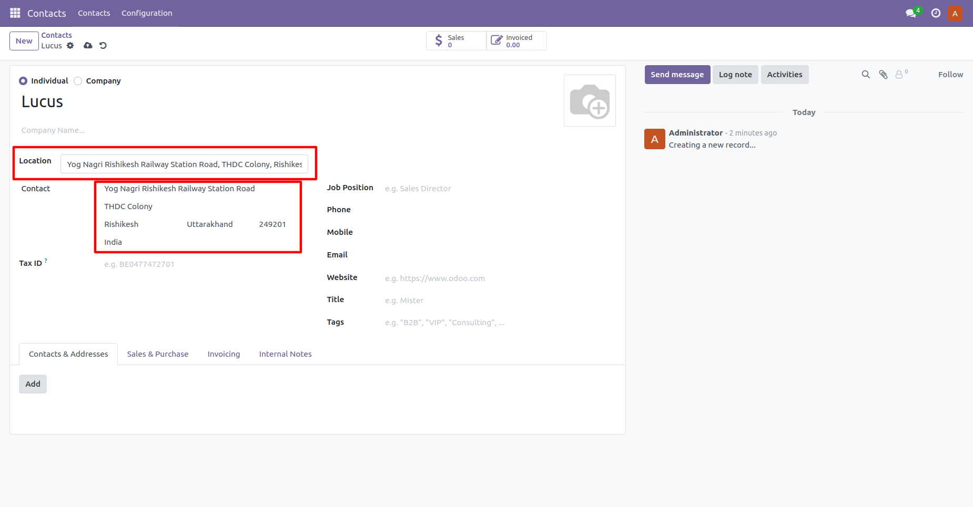Viewport: 973px width, 507px height.
Task: Open the conversations icon showing 4 messages
Action: click(x=910, y=13)
